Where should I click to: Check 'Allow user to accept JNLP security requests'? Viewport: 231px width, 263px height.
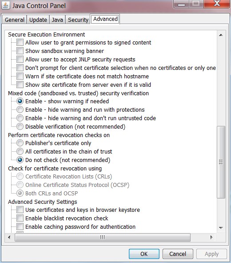pyautogui.click(x=20, y=59)
